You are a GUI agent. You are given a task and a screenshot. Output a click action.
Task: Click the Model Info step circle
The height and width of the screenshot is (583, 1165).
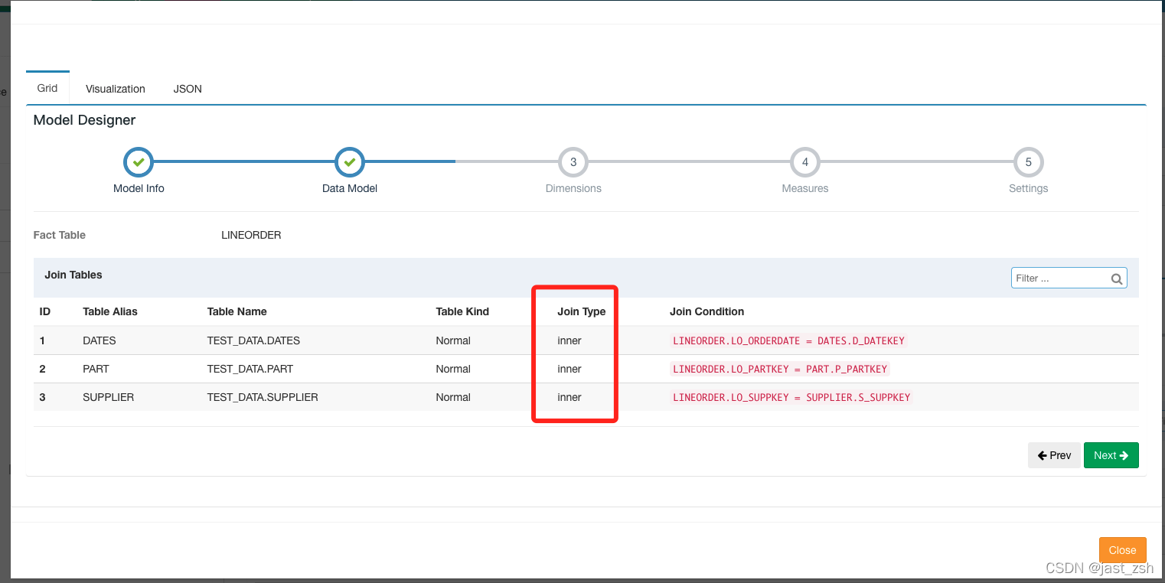coord(139,162)
